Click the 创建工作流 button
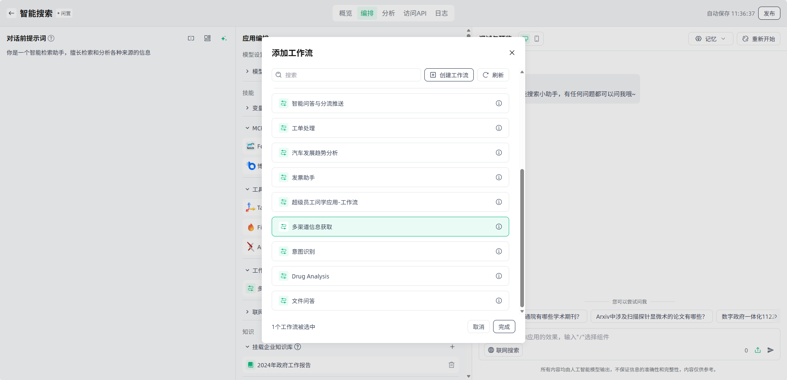 pos(449,75)
